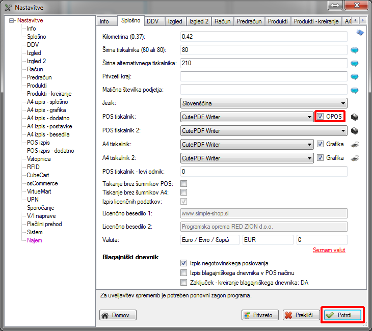Toggle the OPOS checkbox
The image size is (372, 331).
[x=320, y=117]
